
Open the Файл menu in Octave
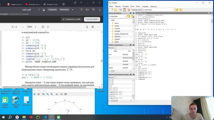tap(111, 6)
